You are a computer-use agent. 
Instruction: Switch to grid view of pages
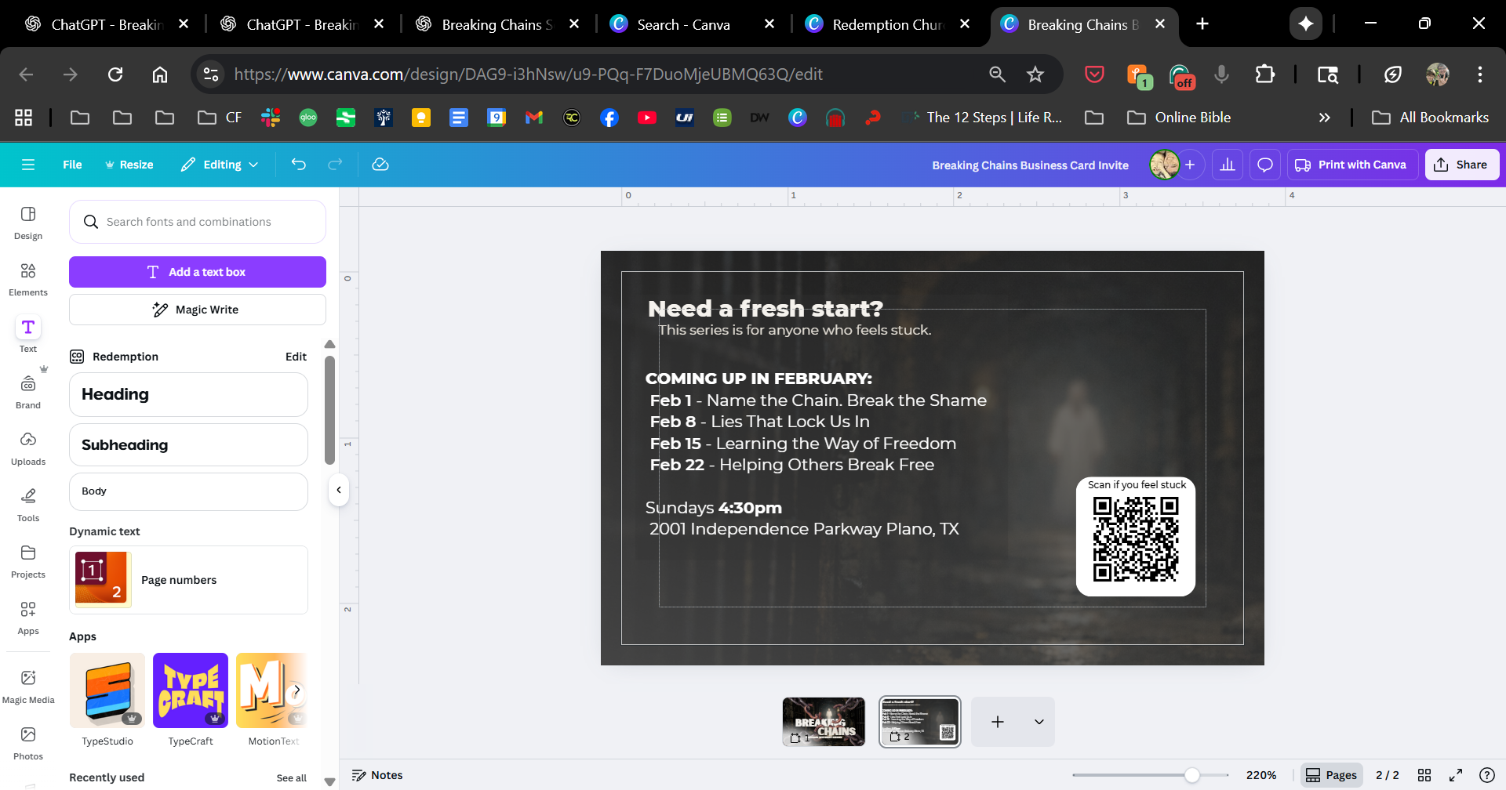[x=1424, y=775]
